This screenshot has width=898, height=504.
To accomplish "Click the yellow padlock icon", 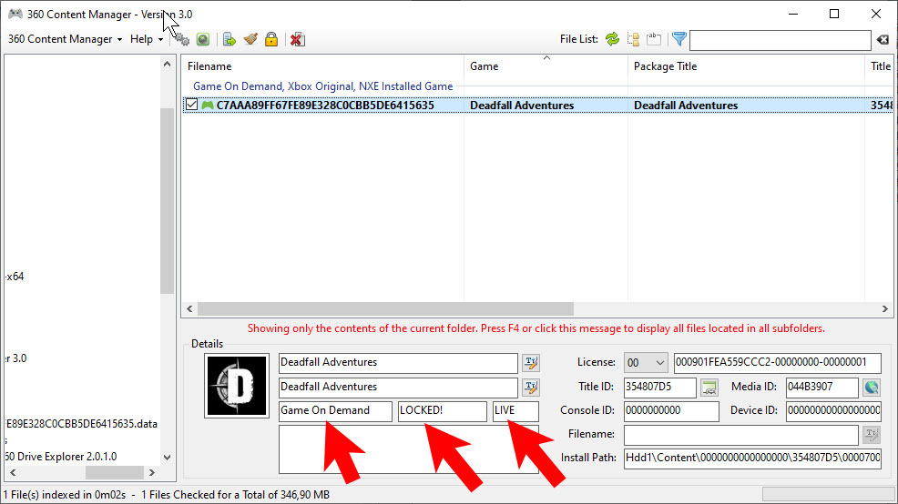I will [x=271, y=39].
